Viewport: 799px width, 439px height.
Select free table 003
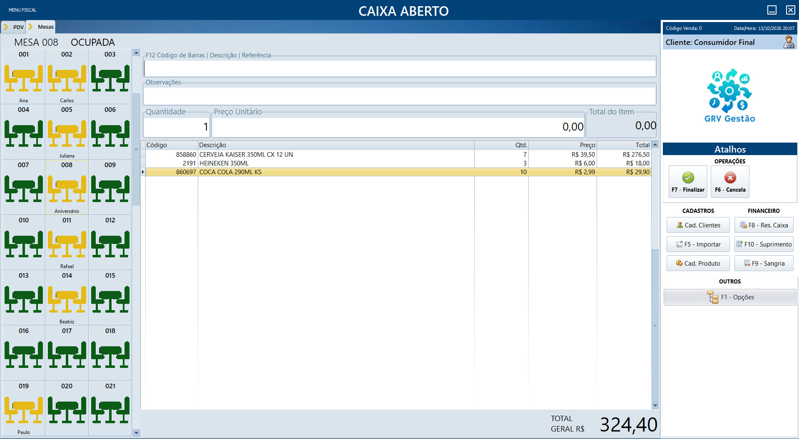(x=110, y=77)
